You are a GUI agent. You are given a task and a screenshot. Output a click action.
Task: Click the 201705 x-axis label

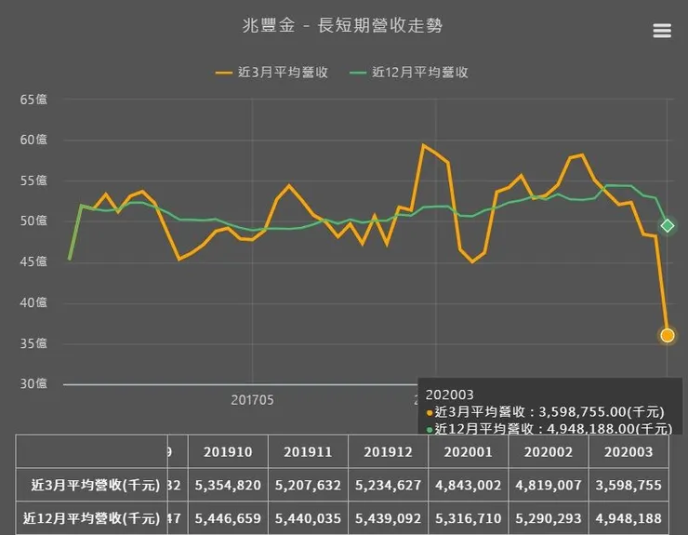252,400
